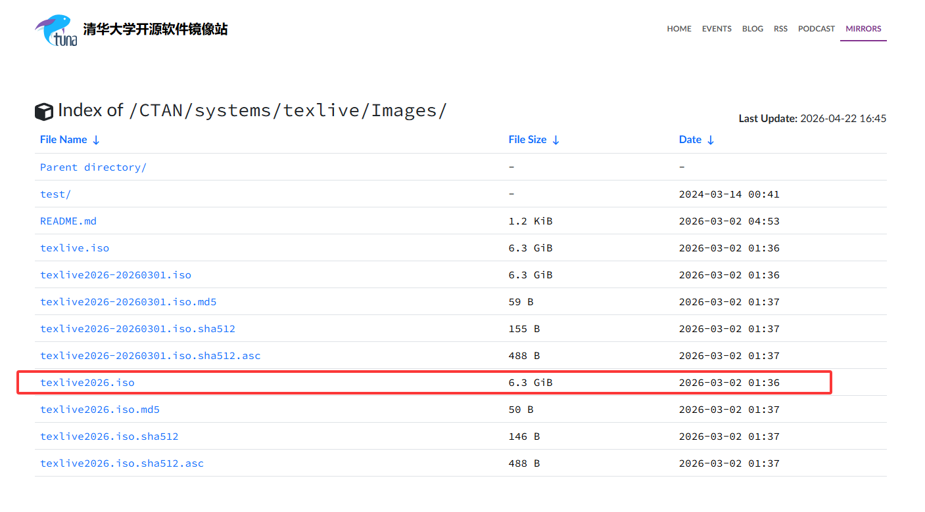925x512 pixels.
Task: Click the date in the texlive2026.iso row
Action: click(729, 383)
